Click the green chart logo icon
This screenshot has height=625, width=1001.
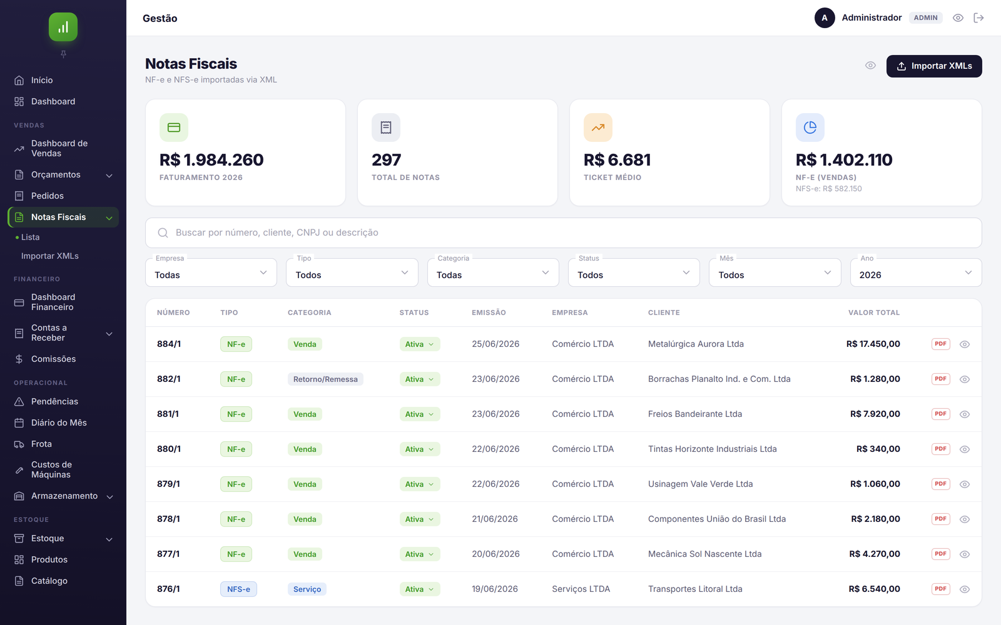63,27
